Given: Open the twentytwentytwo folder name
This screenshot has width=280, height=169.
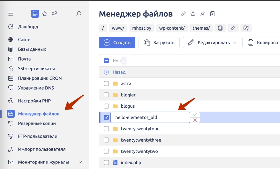Looking at the screenshot, I should point(139,151).
